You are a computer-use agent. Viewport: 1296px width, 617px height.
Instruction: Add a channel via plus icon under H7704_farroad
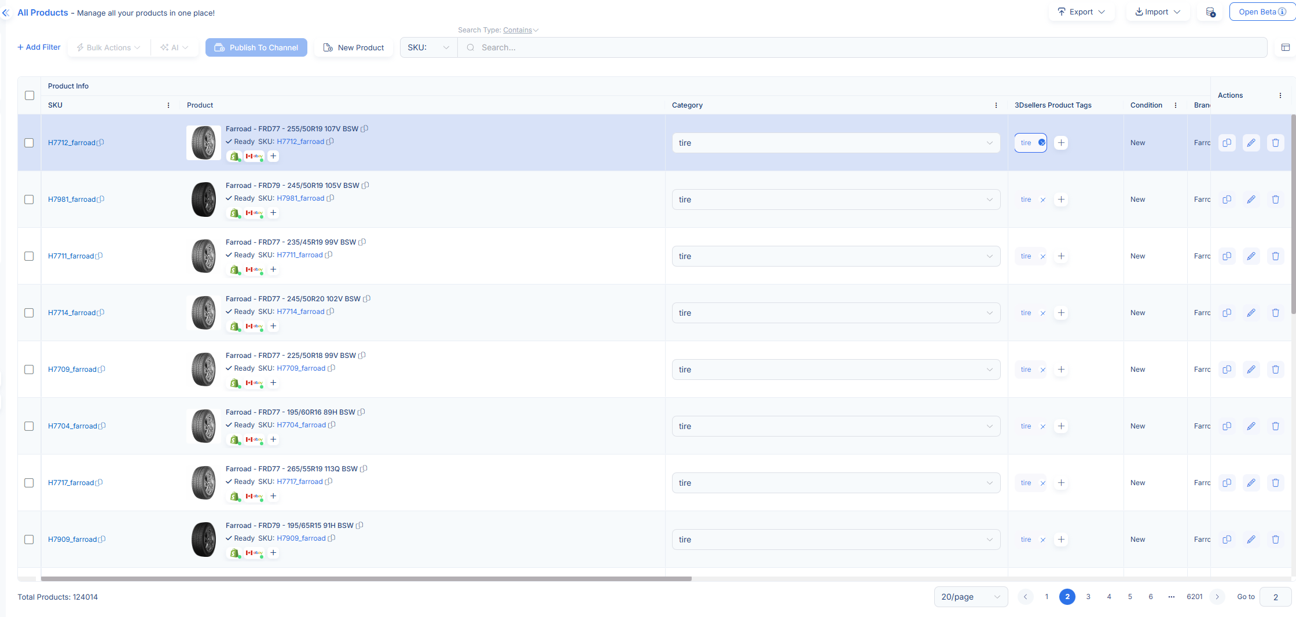pos(273,439)
